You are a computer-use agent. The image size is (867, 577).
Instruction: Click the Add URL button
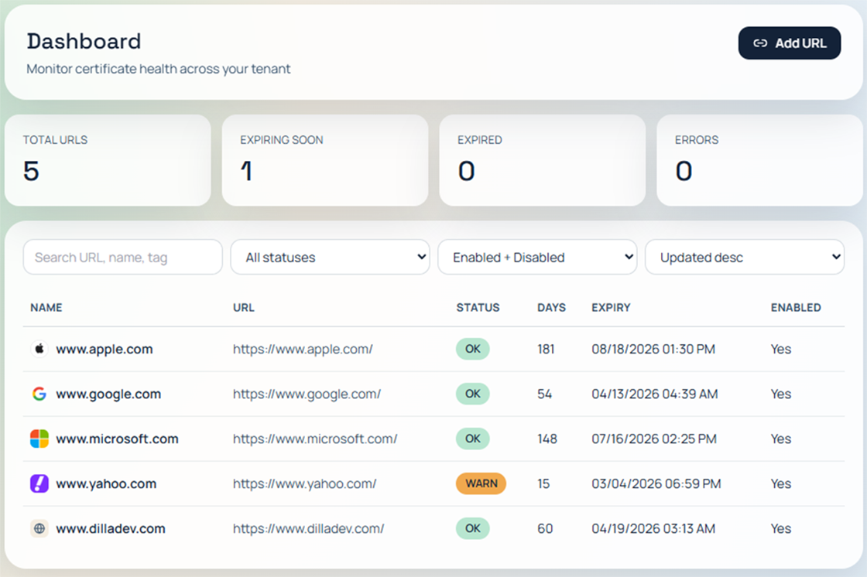(x=790, y=43)
